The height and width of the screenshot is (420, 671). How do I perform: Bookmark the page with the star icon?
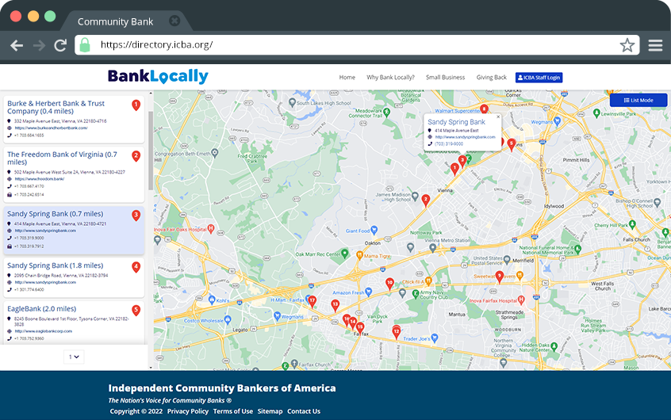pyautogui.click(x=627, y=45)
